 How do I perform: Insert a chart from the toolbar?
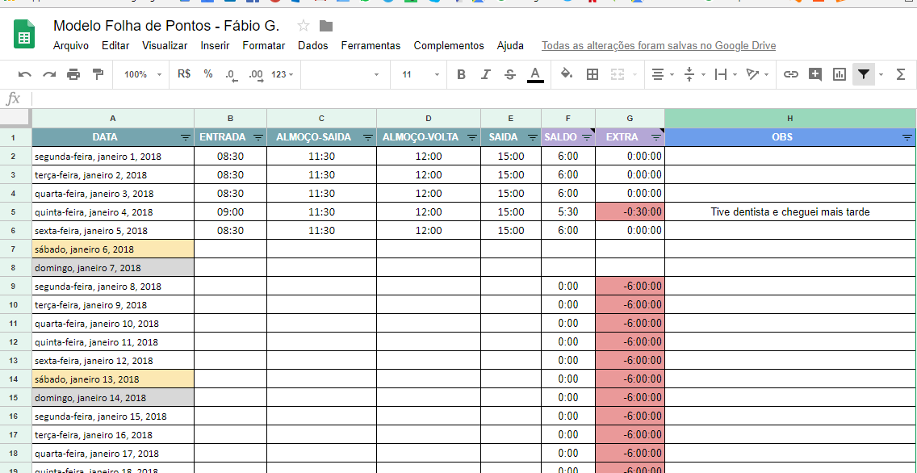840,73
